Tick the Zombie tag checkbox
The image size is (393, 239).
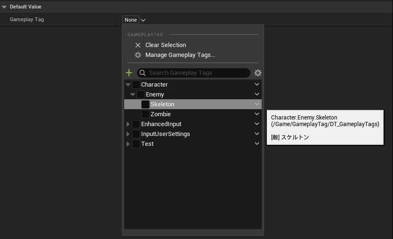pyautogui.click(x=145, y=114)
